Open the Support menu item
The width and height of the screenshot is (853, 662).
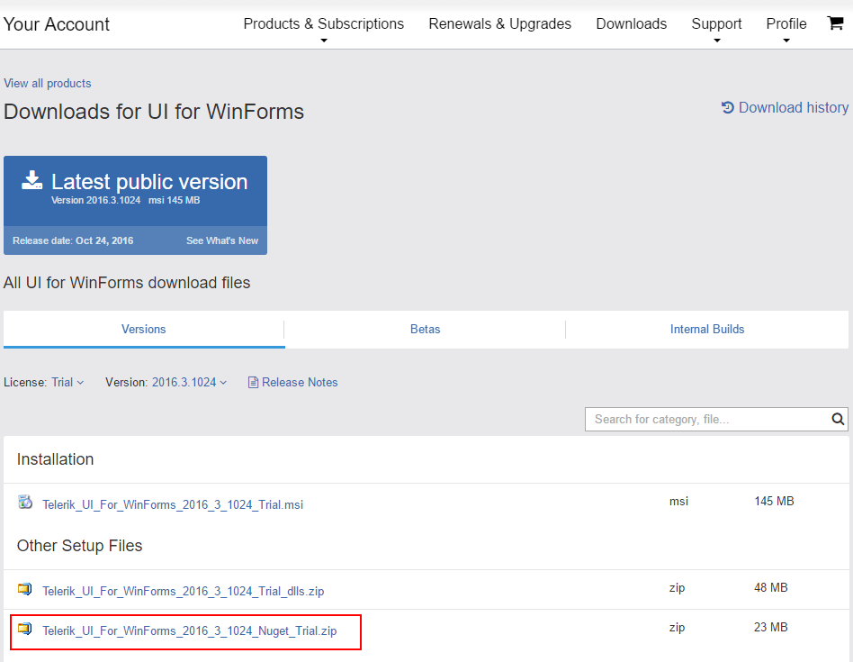pyautogui.click(x=716, y=24)
